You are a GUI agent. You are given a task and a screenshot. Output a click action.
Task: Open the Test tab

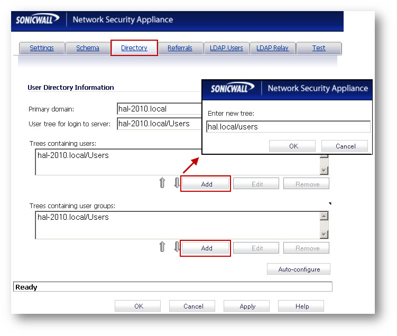point(319,48)
